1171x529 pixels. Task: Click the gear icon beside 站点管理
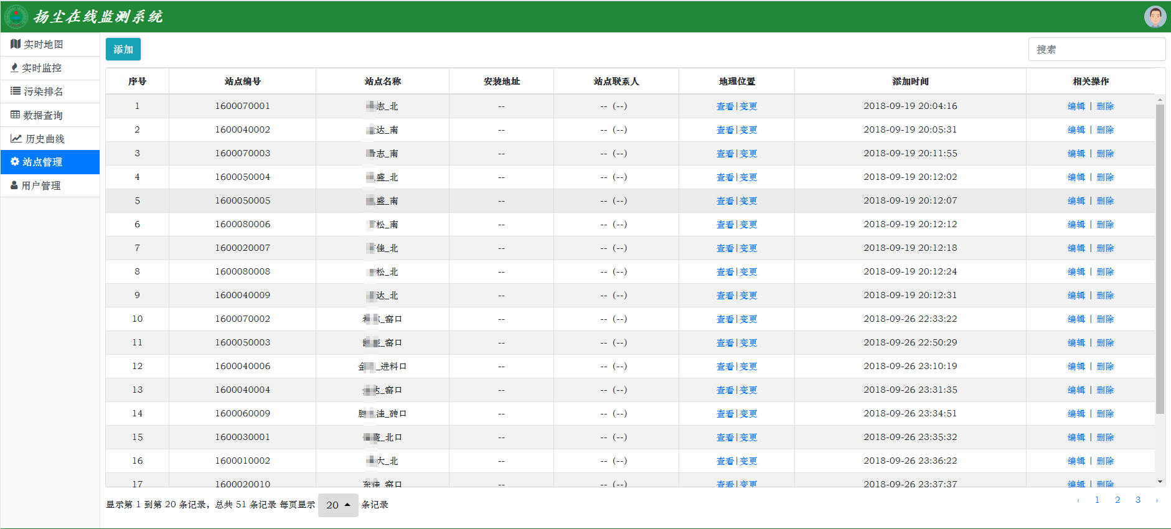[15, 162]
